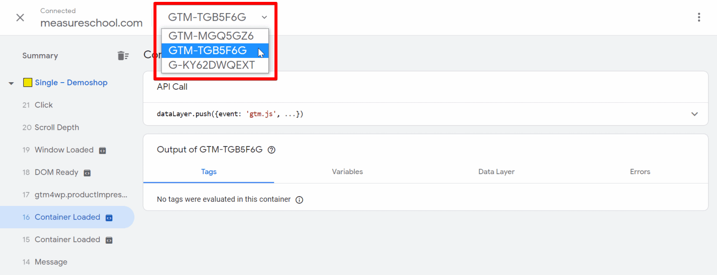This screenshot has height=275, width=717.
Task: Choose G-KY62DWQEXT from the container list
Action: tap(211, 65)
